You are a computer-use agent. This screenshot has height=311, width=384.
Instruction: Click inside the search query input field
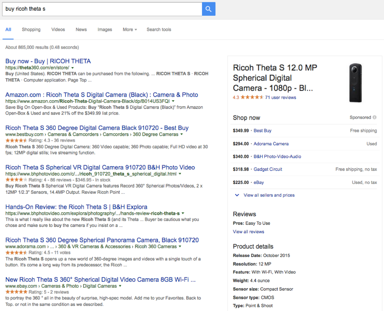[102, 9]
